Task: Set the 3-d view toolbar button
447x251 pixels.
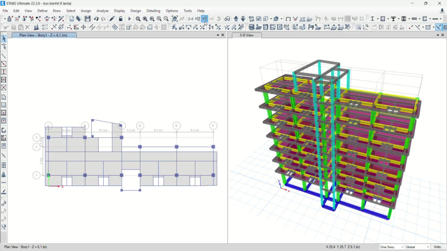Action: pos(190,19)
